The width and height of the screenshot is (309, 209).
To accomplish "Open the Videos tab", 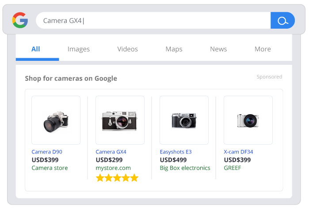I will tap(127, 49).
